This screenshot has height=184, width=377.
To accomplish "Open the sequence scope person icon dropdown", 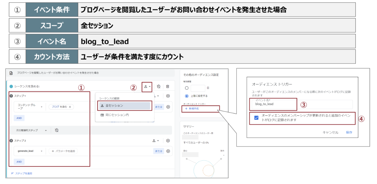I will click(147, 86).
